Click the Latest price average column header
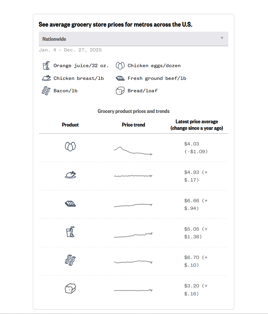The width and height of the screenshot is (268, 314). point(197,125)
